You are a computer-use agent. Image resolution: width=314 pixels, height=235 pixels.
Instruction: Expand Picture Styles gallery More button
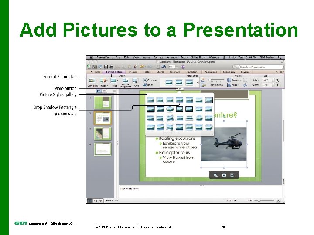point(180,89)
